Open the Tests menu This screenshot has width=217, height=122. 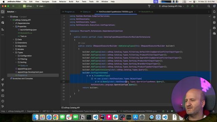[x=84, y=1]
